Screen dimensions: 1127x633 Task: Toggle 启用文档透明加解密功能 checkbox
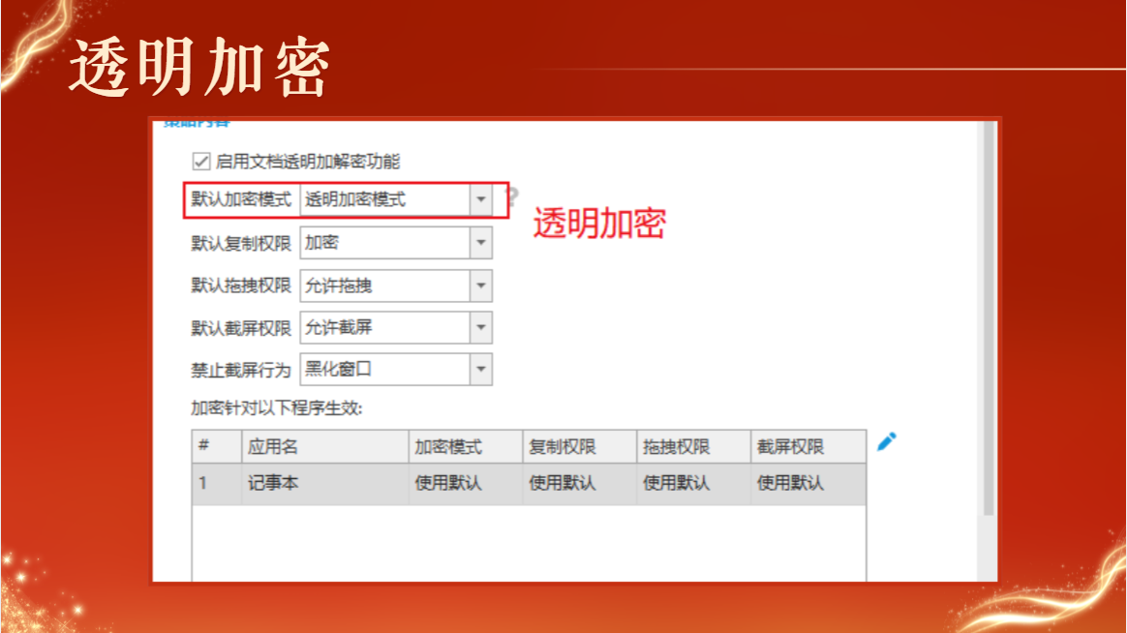(201, 161)
